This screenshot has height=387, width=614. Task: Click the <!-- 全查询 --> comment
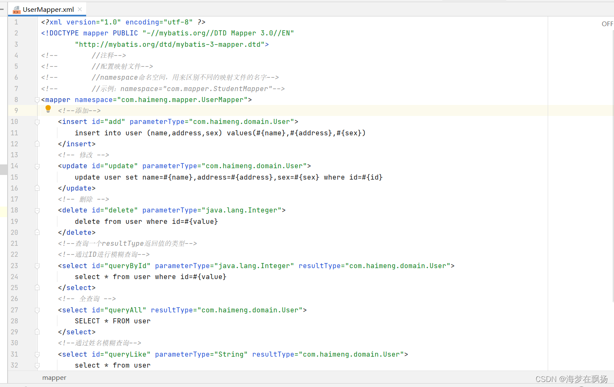tap(87, 299)
